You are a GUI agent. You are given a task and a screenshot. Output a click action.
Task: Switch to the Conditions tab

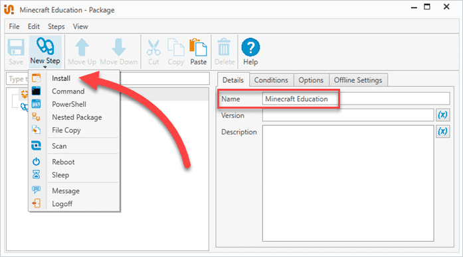271,80
